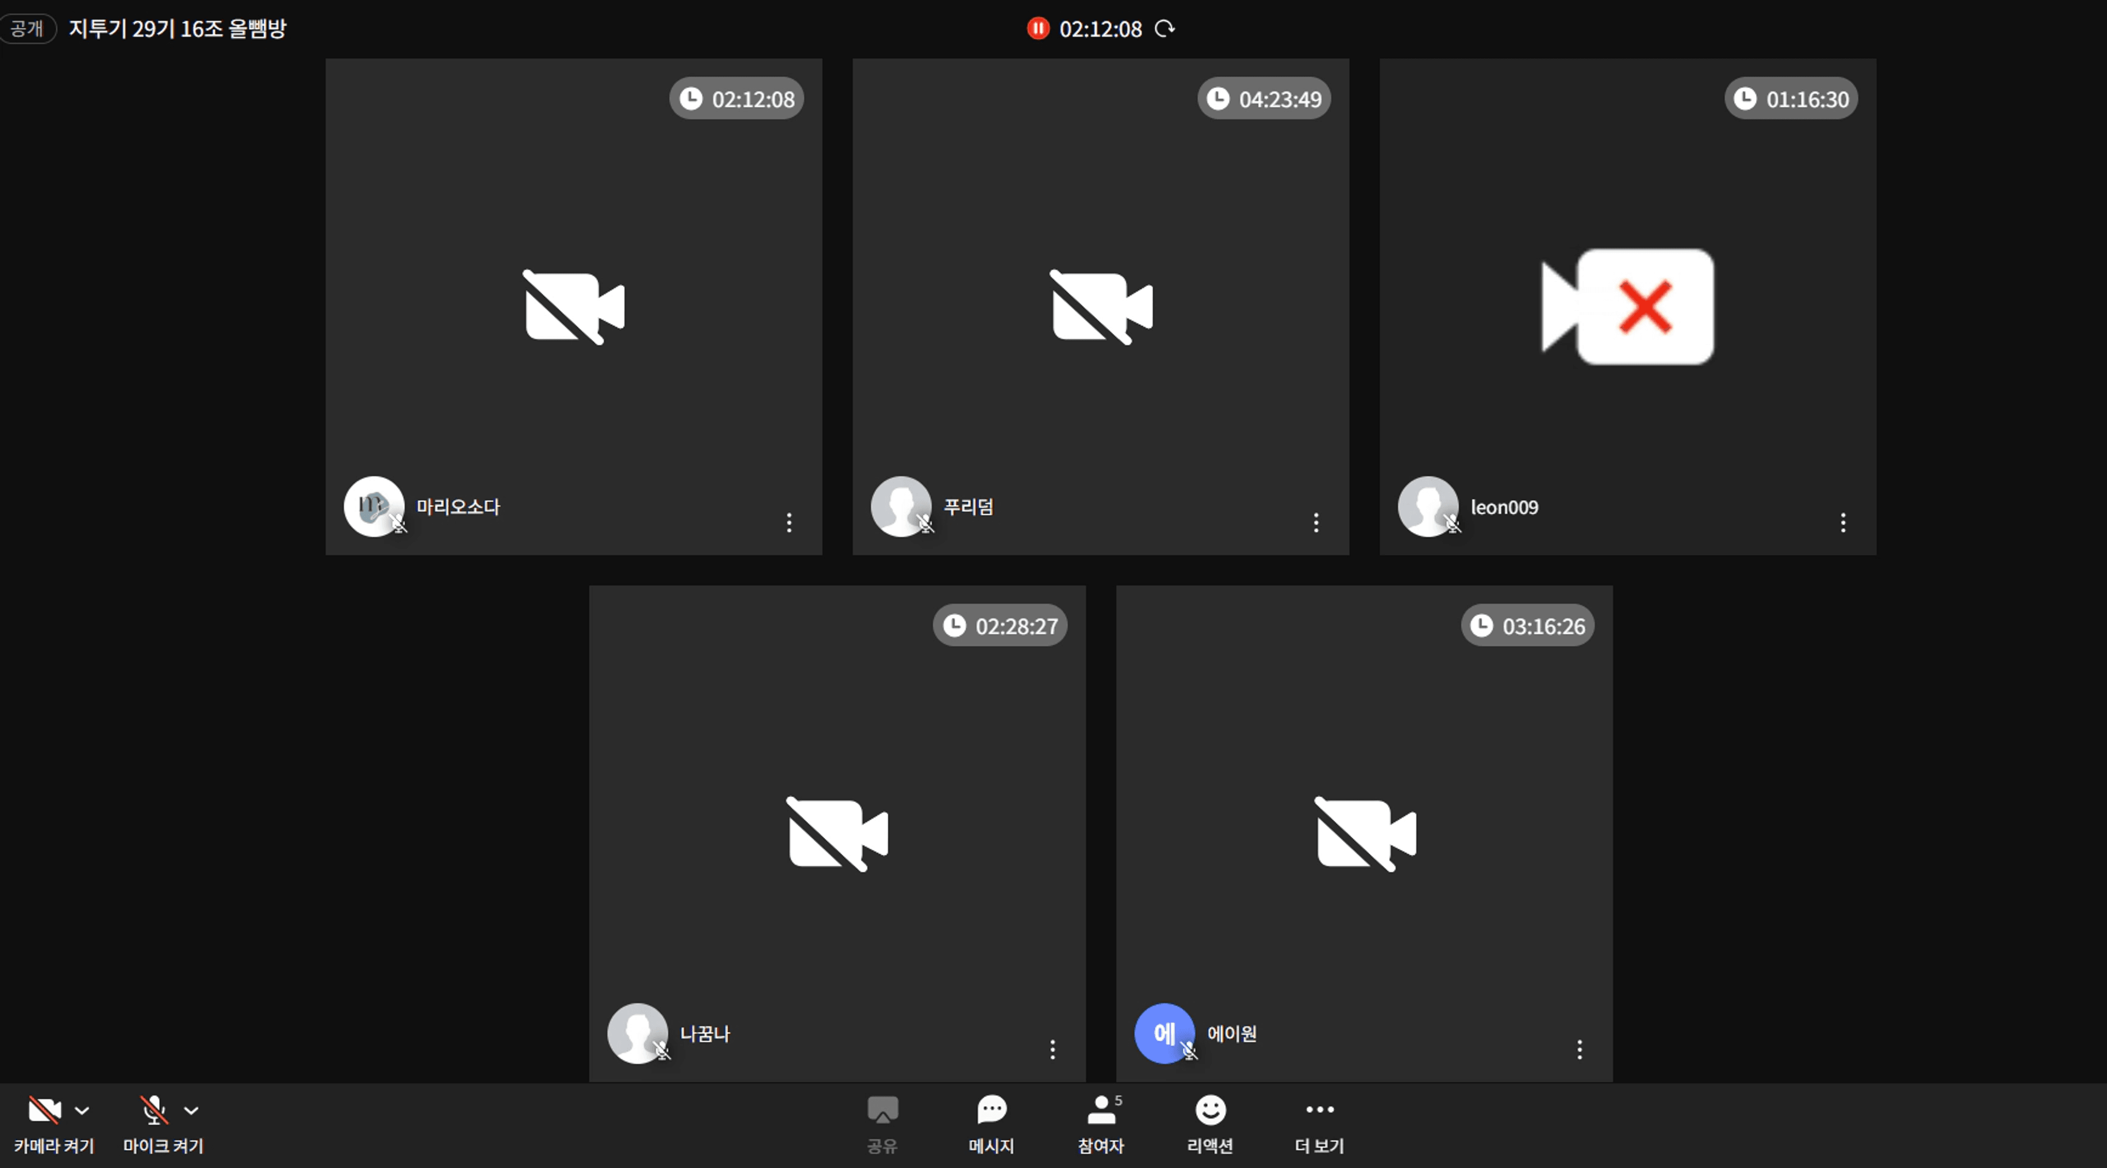Image resolution: width=2107 pixels, height=1168 pixels.
Task: Click the 01:16:30 timer badge
Action: pyautogui.click(x=1791, y=99)
